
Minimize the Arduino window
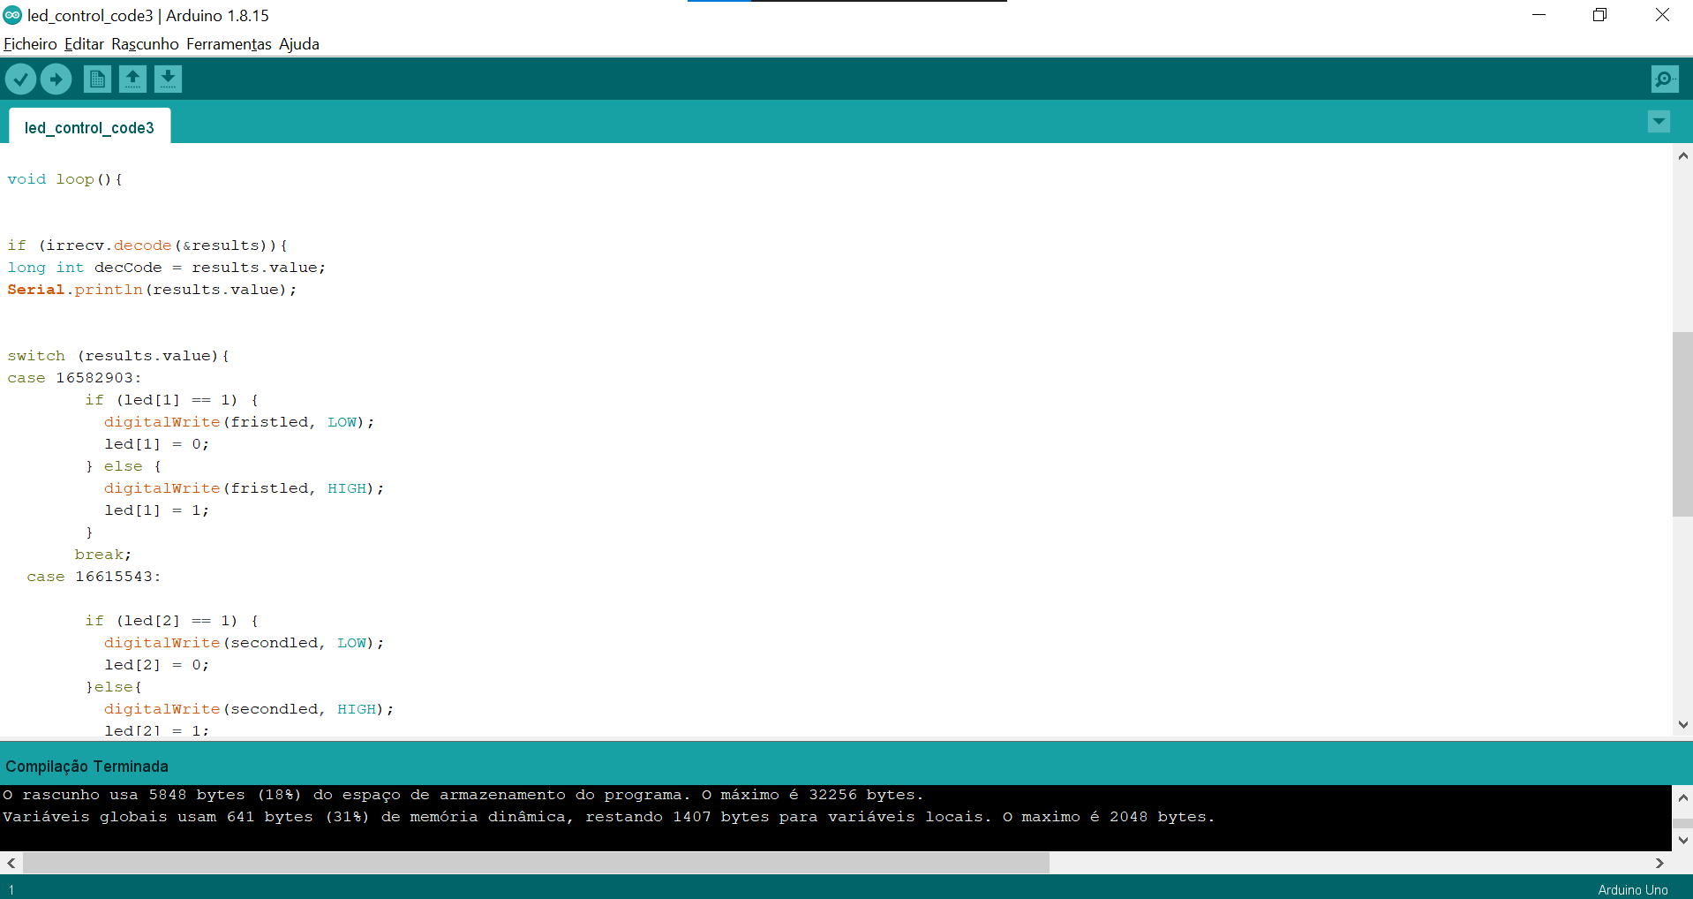coord(1539,15)
